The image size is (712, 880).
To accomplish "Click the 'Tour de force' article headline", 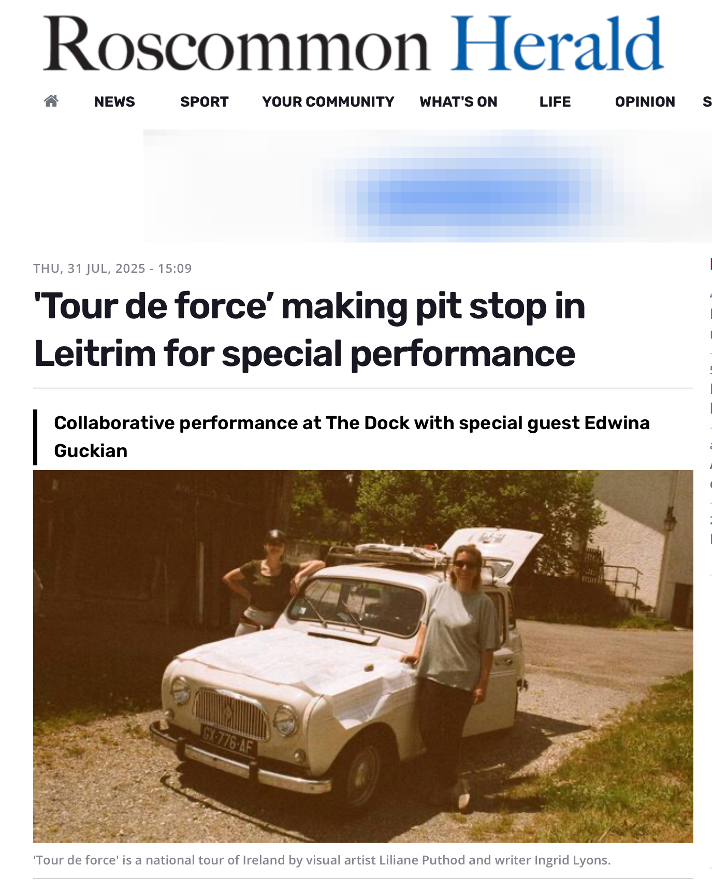I will (x=310, y=330).
